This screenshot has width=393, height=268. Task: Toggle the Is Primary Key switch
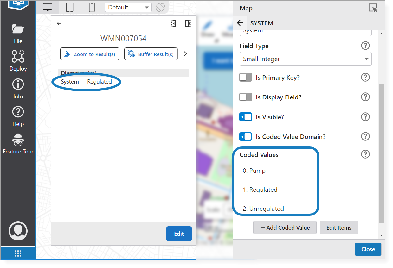[x=246, y=78]
